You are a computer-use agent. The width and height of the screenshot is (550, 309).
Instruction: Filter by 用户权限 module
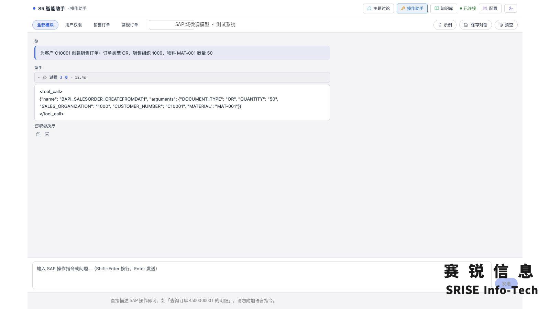(74, 25)
